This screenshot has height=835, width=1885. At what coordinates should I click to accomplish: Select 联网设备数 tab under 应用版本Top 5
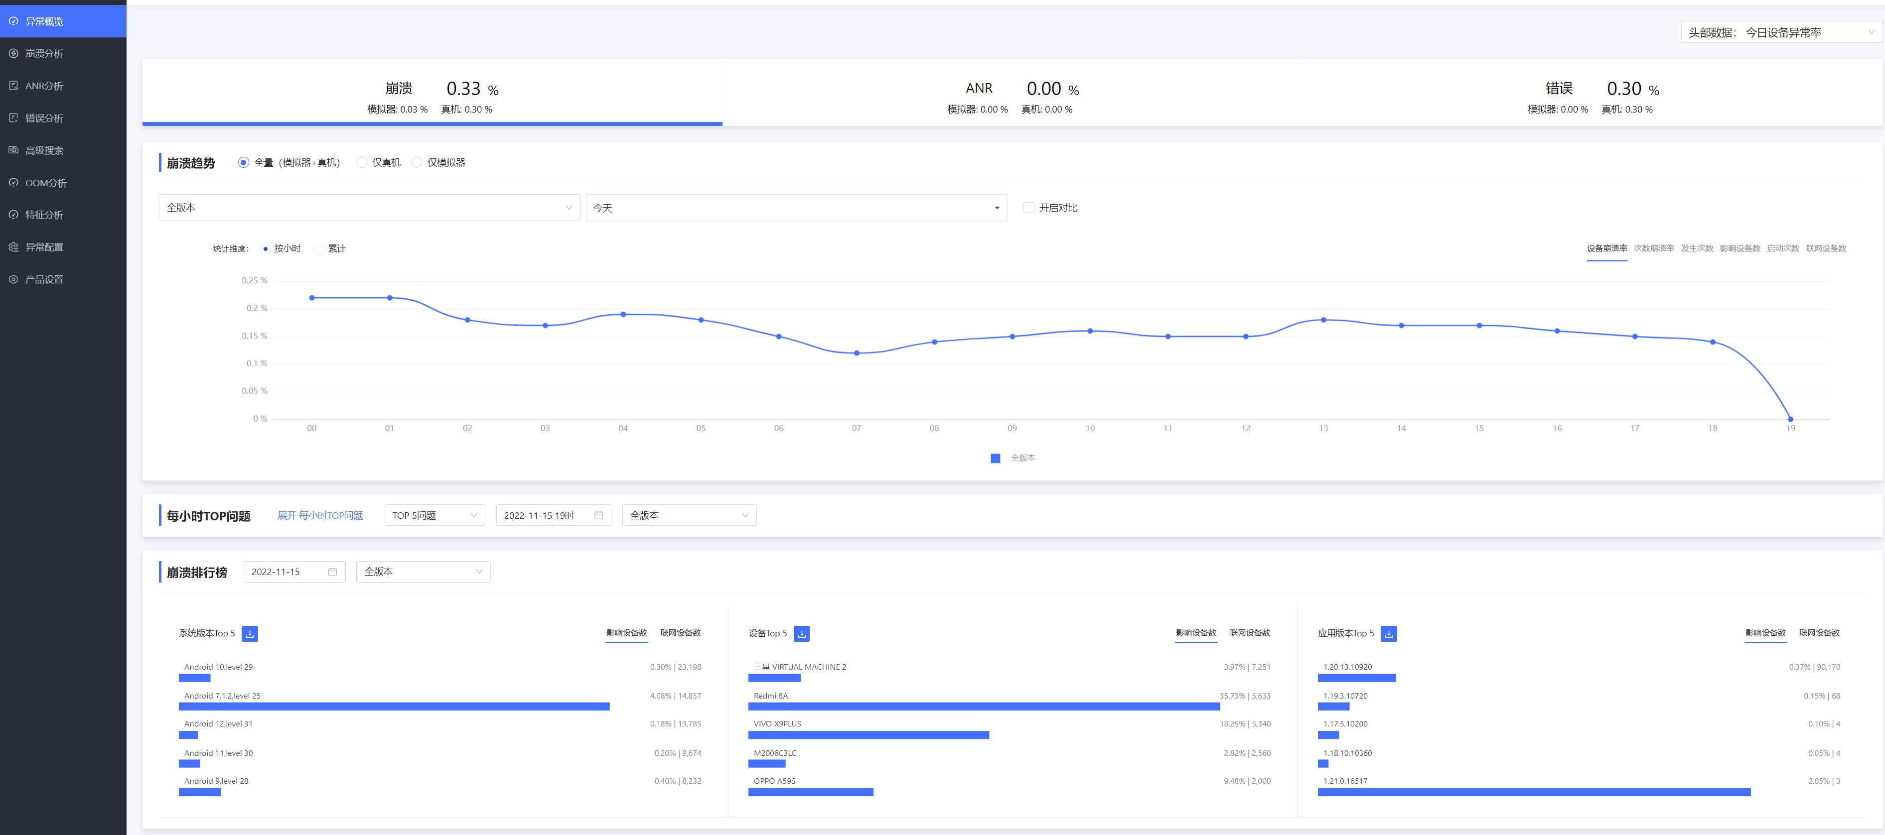point(1819,633)
